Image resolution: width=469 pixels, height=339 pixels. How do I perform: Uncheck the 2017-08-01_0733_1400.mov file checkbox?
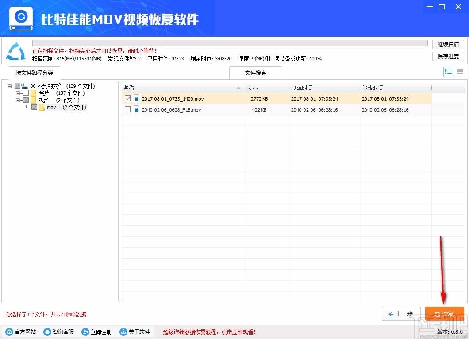pyautogui.click(x=128, y=98)
